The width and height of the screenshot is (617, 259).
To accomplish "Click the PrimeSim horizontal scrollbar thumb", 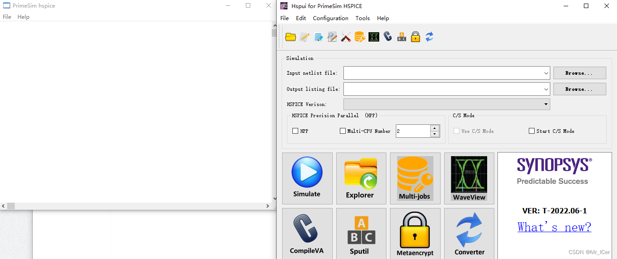I will click(11, 206).
